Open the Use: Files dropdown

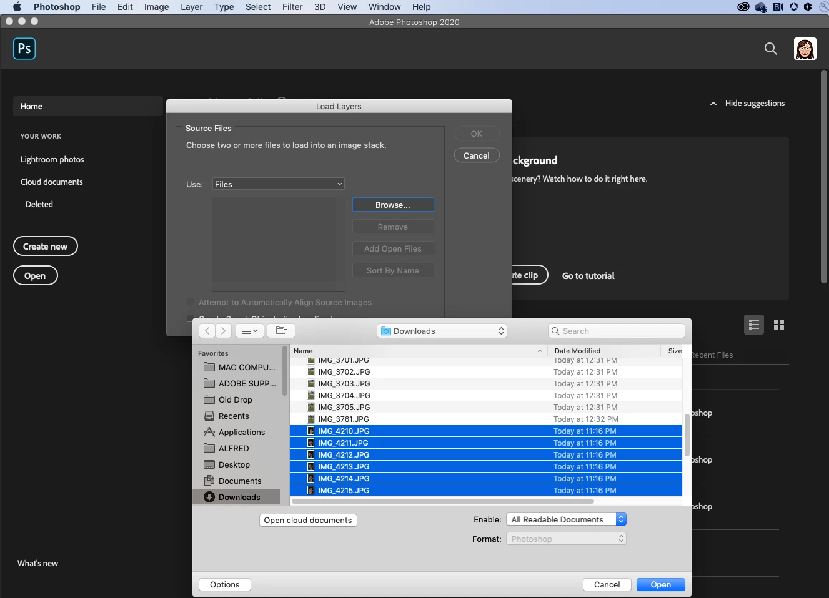coord(279,184)
